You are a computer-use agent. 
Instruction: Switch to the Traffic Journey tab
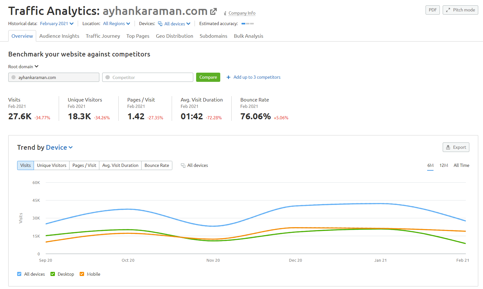tap(103, 36)
